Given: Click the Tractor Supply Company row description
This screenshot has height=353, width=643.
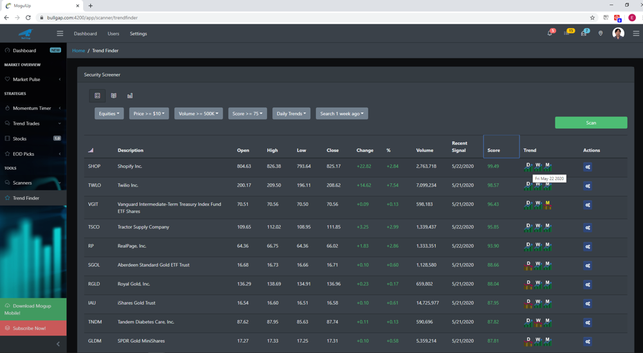Looking at the screenshot, I should 143,227.
